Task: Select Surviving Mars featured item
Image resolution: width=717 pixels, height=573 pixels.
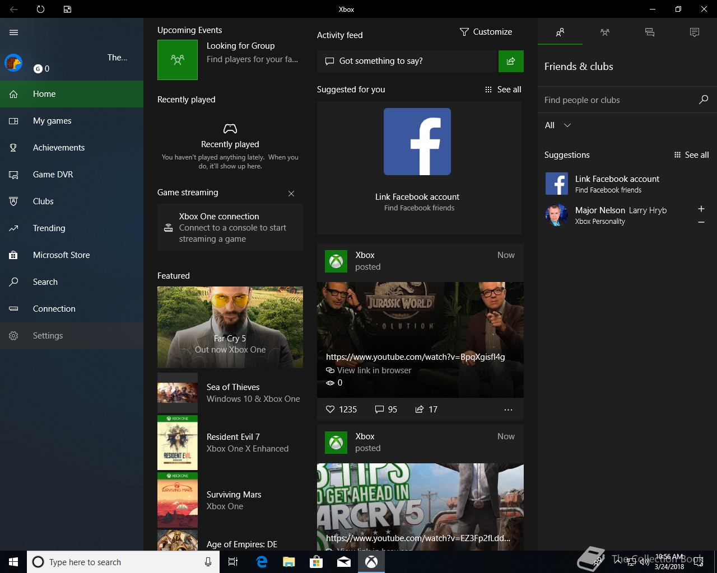Action: tap(230, 500)
